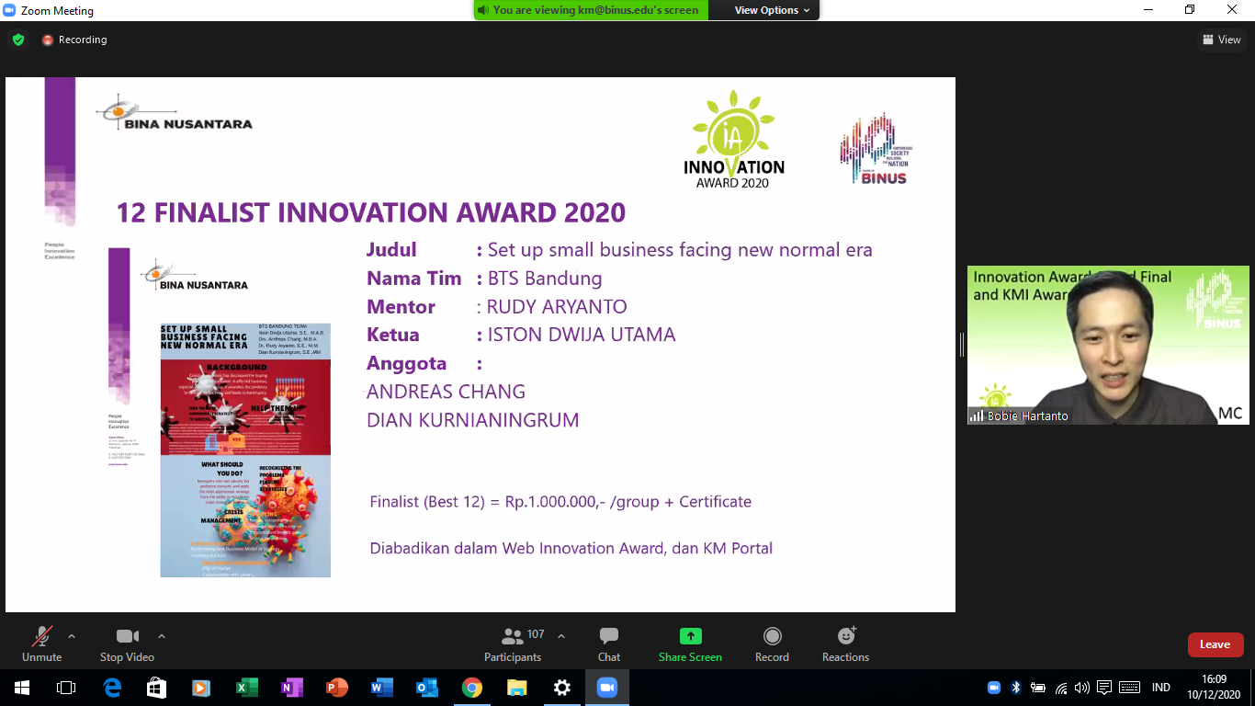
Task: Open Windows Settings gear on the taskbar
Action: (x=561, y=688)
